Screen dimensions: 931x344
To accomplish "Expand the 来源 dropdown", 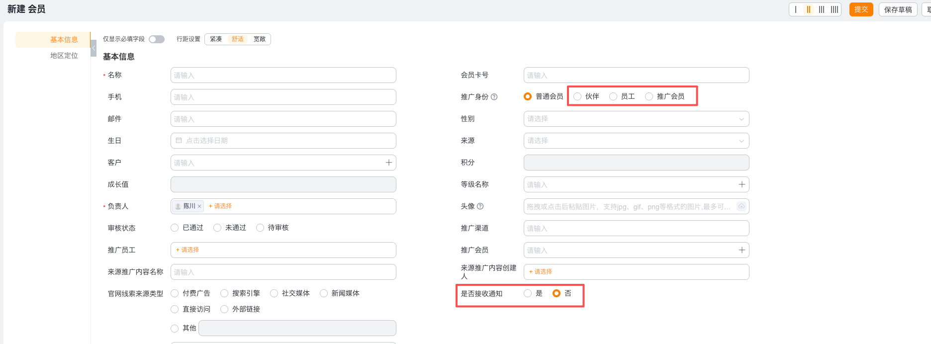I will 636,141.
